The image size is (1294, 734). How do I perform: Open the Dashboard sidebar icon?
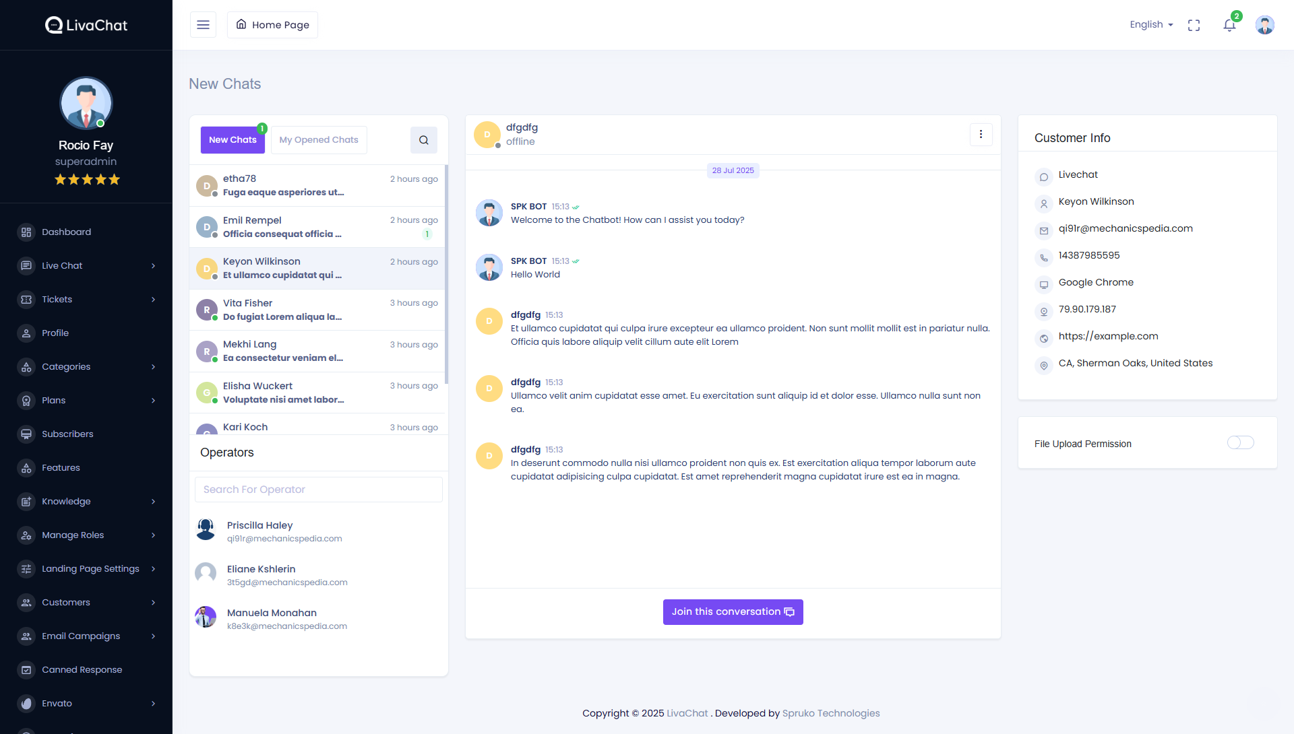[26, 232]
